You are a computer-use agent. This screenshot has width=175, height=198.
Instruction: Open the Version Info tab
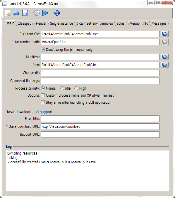(x=139, y=24)
